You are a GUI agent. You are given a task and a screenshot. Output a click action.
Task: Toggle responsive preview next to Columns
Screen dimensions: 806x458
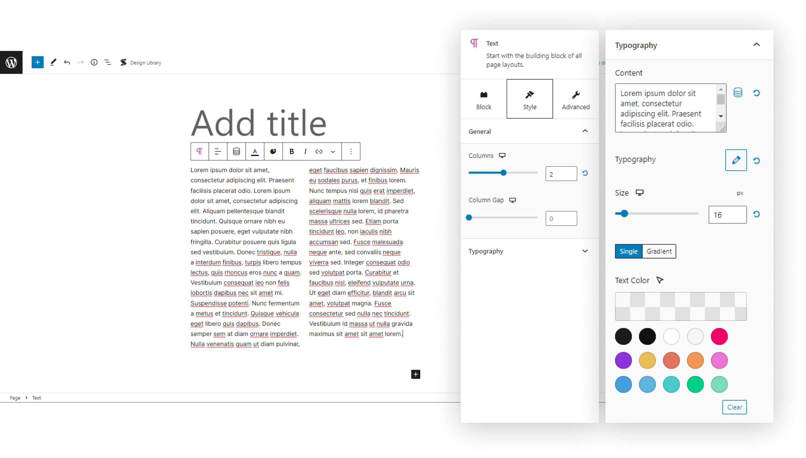click(502, 156)
